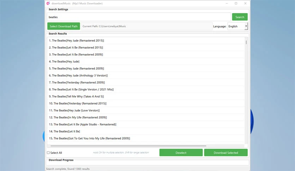The image size is (295, 171).
Task: Click the vertical scrollbar thumb in results list
Action: [246, 42]
